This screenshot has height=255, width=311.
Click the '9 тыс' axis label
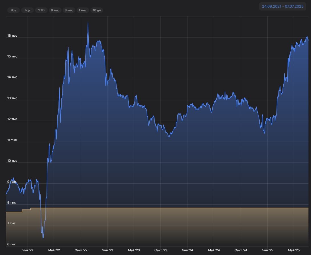(11, 182)
